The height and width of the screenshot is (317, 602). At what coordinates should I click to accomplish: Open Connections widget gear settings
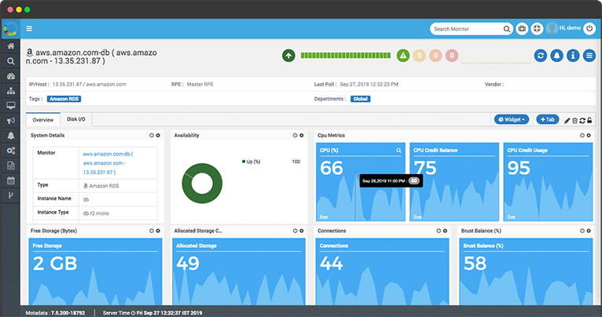(445, 231)
